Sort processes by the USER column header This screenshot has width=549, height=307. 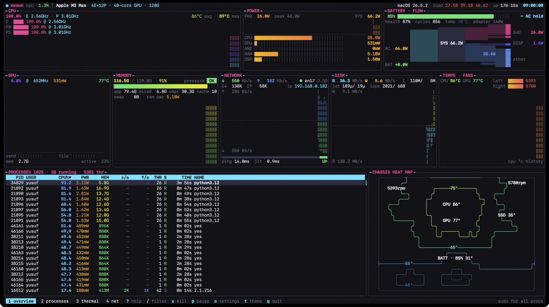[31, 177]
